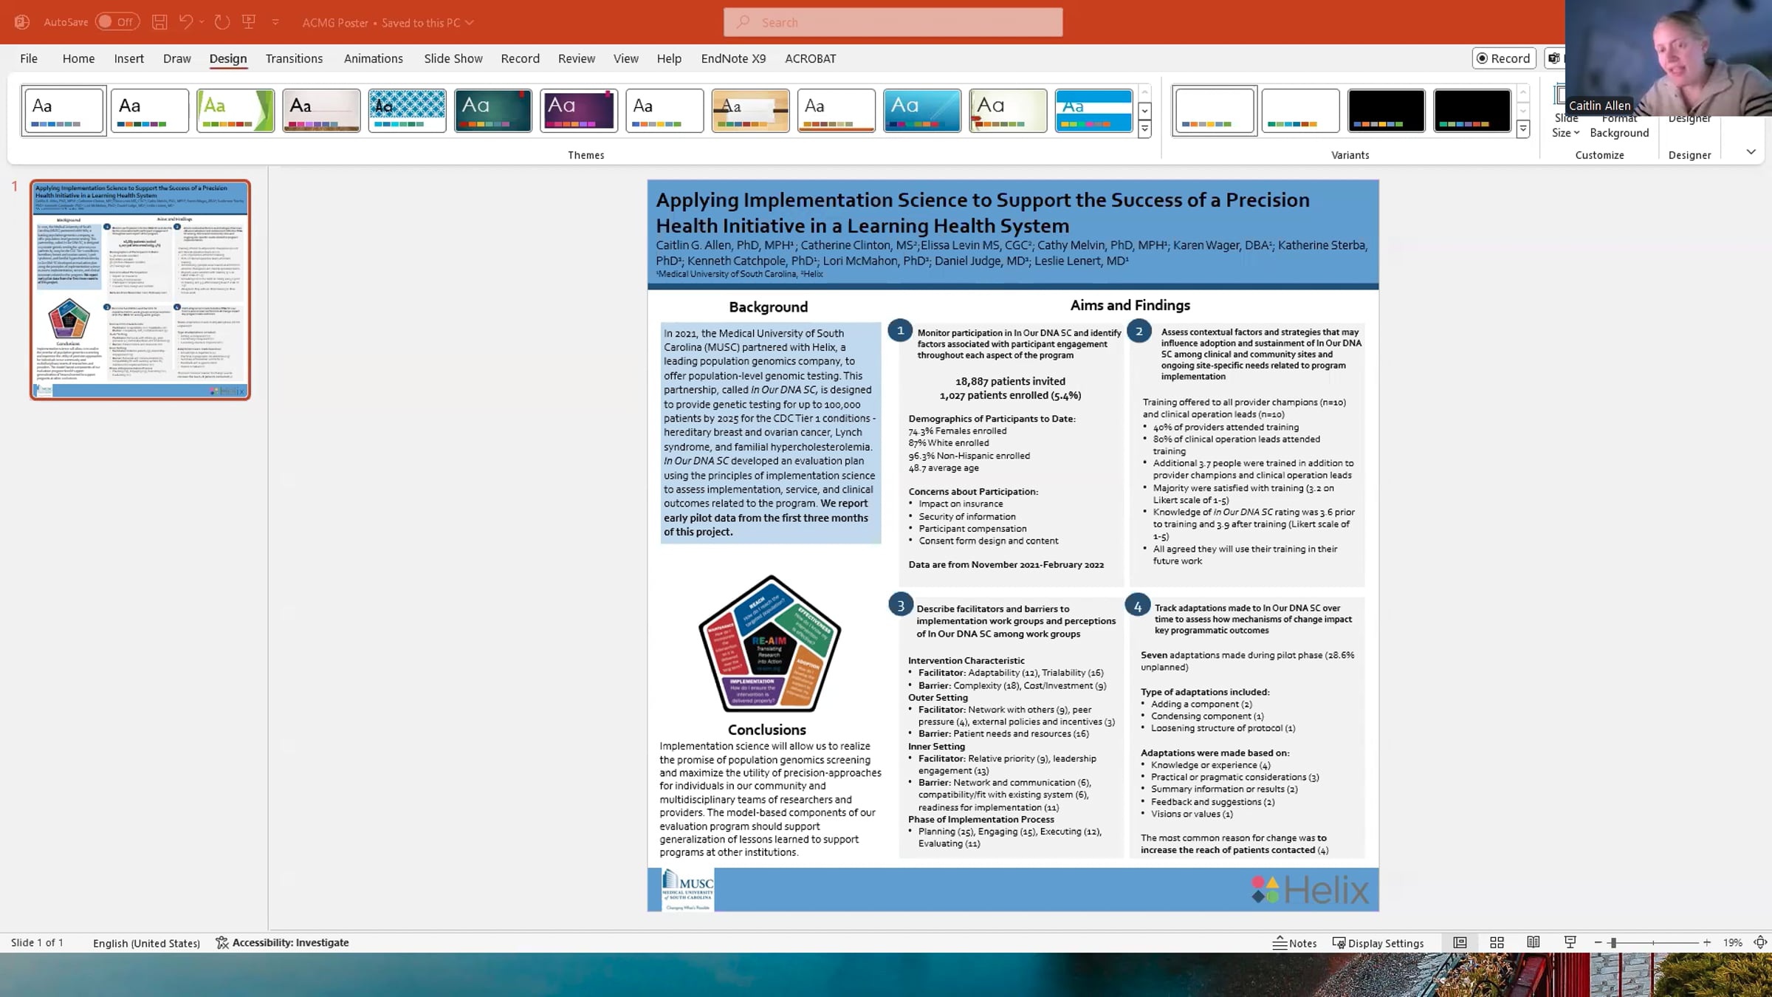This screenshot has height=997, width=1772.
Task: Expand the Themes gallery
Action: [x=1144, y=130]
